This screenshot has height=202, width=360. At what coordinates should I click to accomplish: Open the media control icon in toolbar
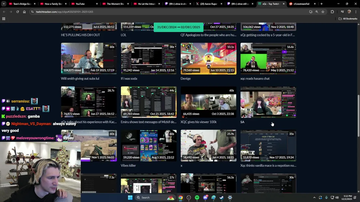[342, 12]
